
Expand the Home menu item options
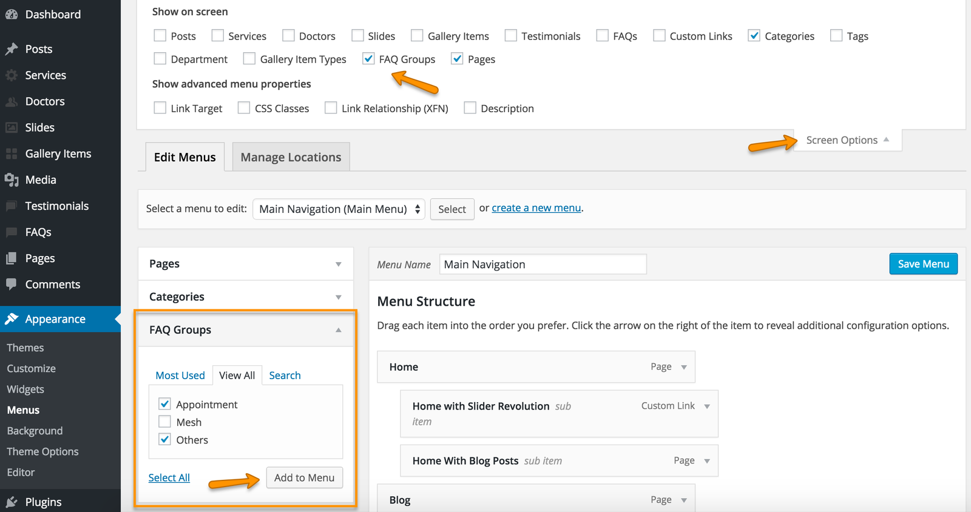(684, 367)
